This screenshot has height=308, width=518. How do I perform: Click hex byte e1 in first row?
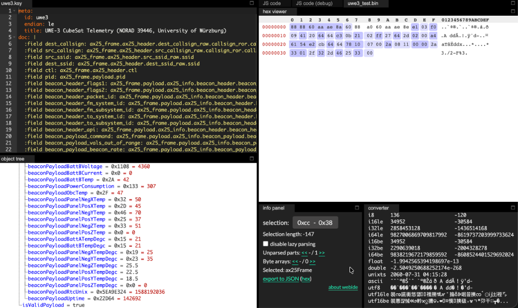click(415, 27)
